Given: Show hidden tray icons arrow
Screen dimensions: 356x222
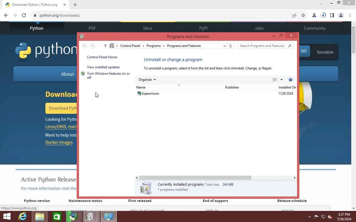Looking at the screenshot, I should click(310, 217).
